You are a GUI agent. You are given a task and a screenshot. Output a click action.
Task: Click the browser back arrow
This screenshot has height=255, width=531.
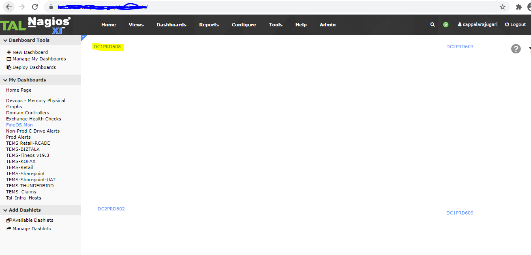click(x=9, y=7)
